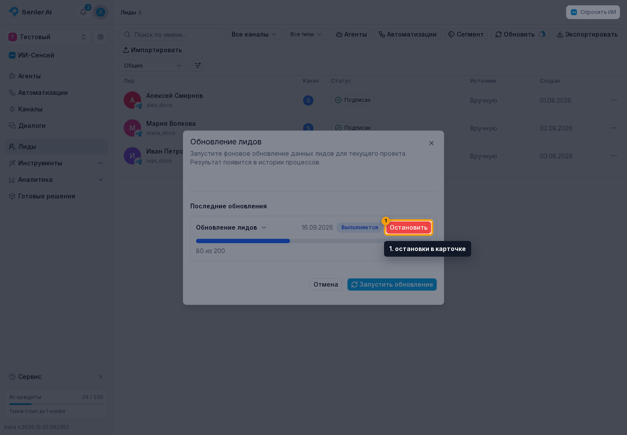The height and width of the screenshot is (435, 627).
Task: Go to Агенты in sidebar
Action: point(56,76)
